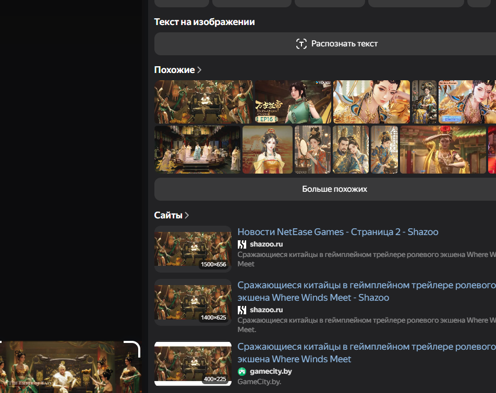The image size is (496, 393).
Task: Click shazoo.ru favicon of first result
Action: click(242, 244)
